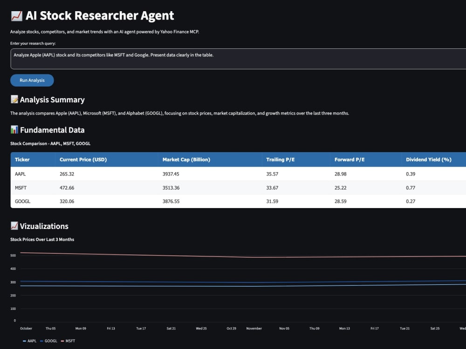Click the research query text area
466x349 pixels.
[x=238, y=59]
